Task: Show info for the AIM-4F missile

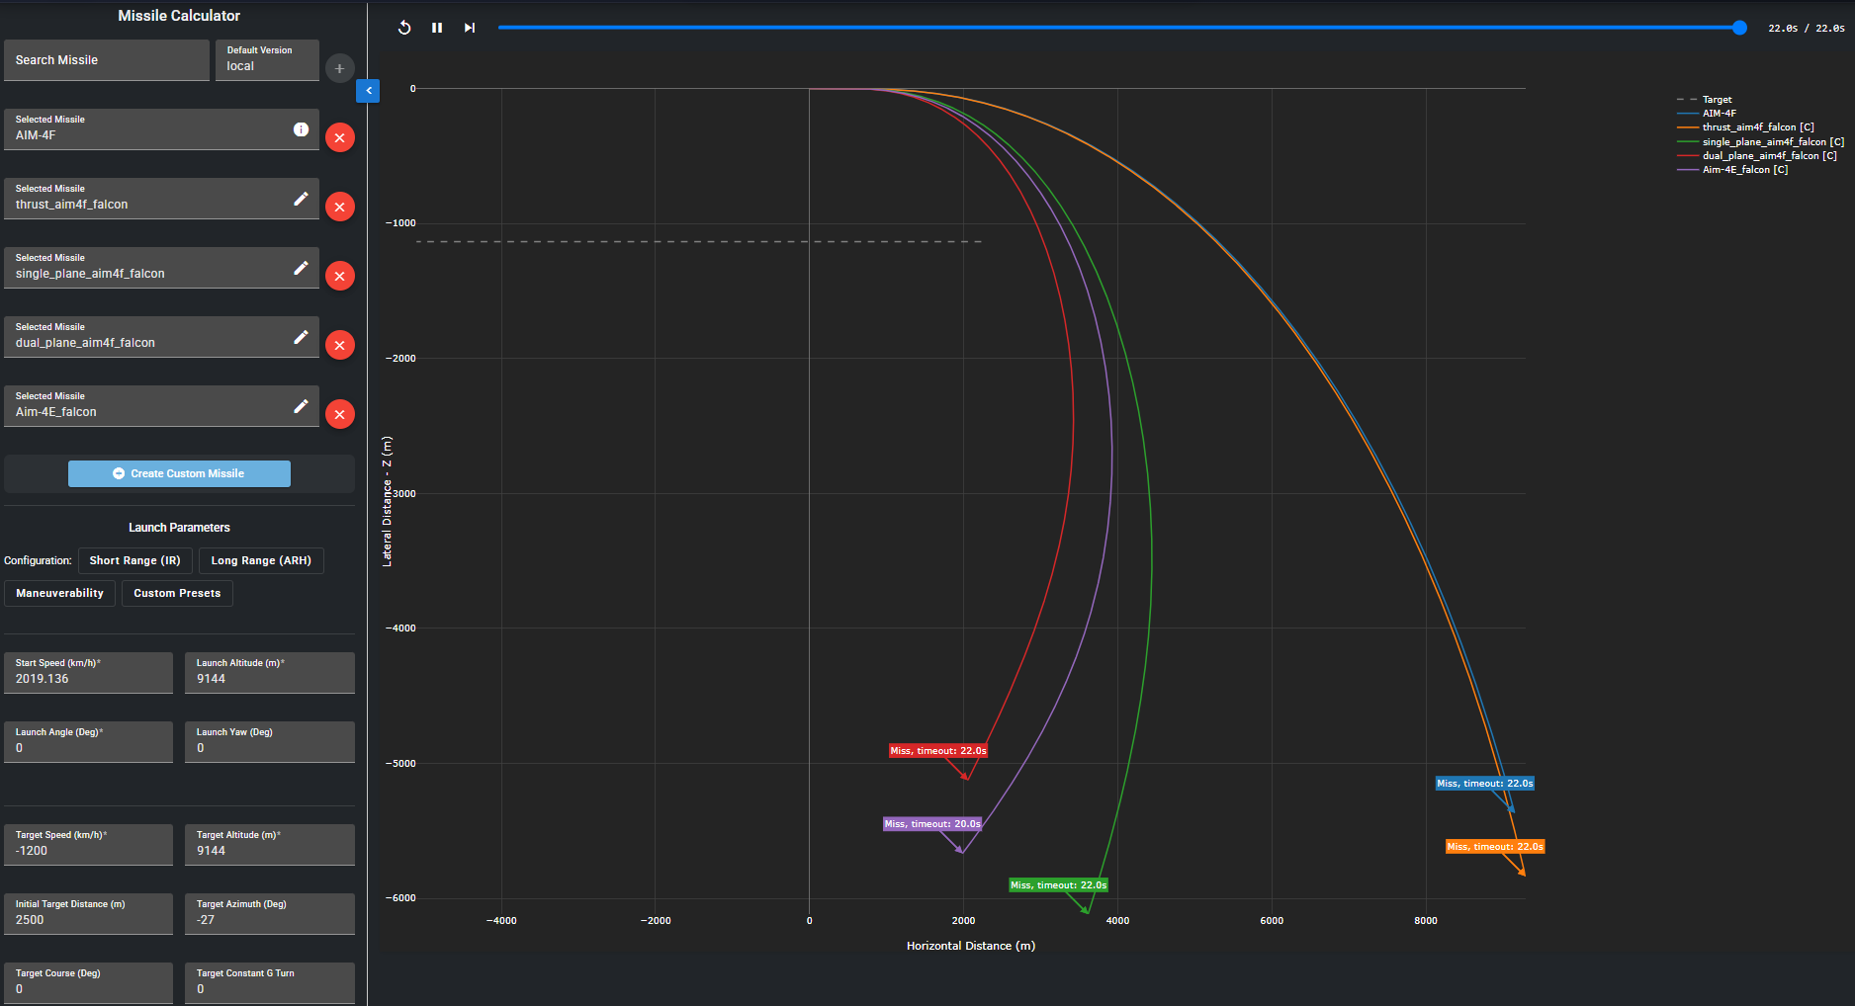Action: coord(302,129)
